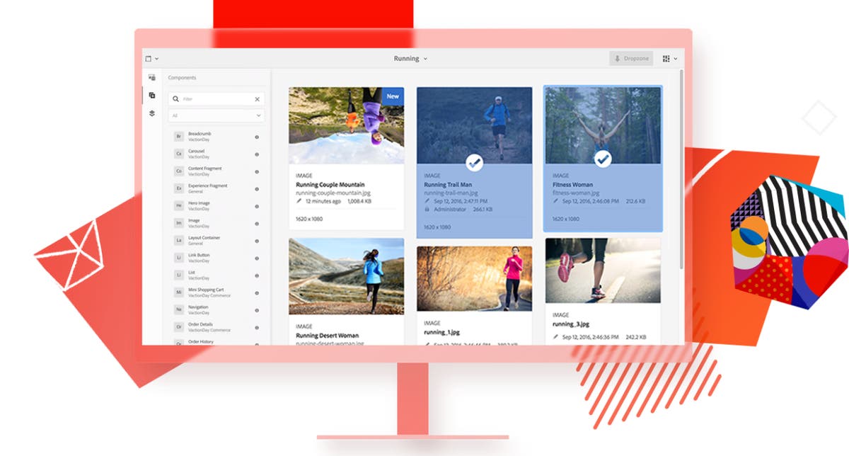This screenshot has width=849, height=456.
Task: Clear the component filter with X icon
Action: pos(257,99)
